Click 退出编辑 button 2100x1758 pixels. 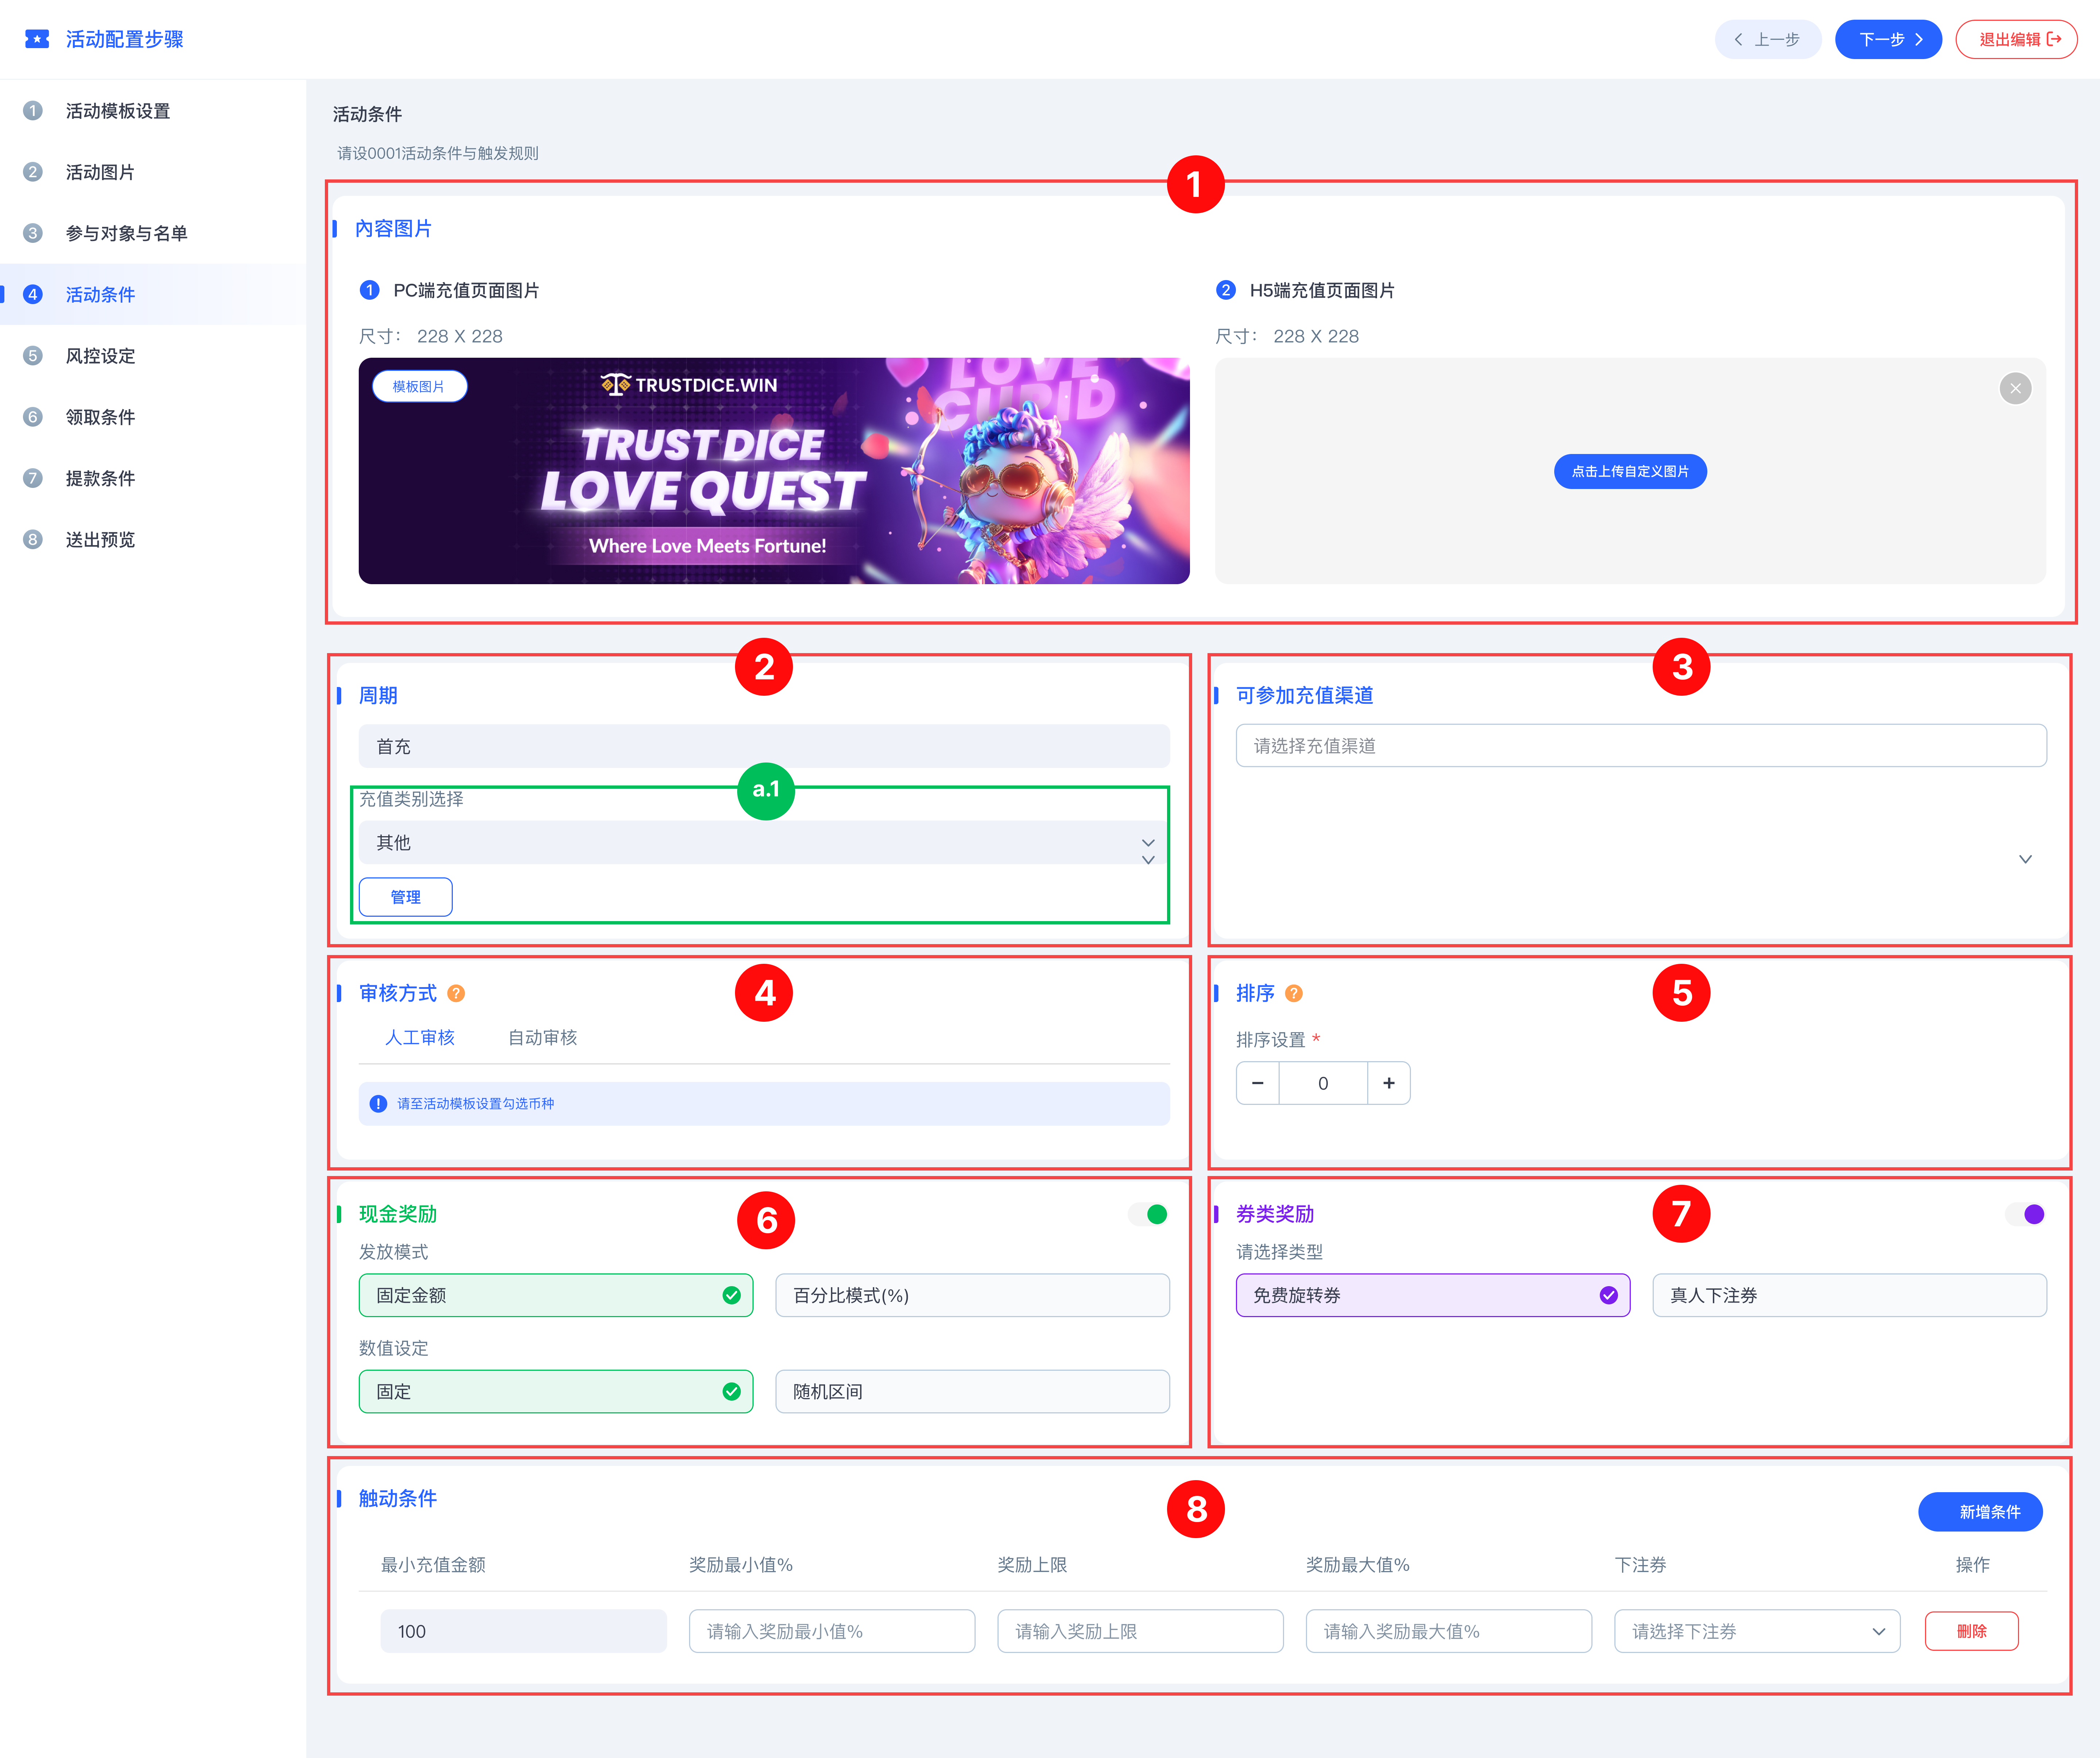click(2016, 39)
